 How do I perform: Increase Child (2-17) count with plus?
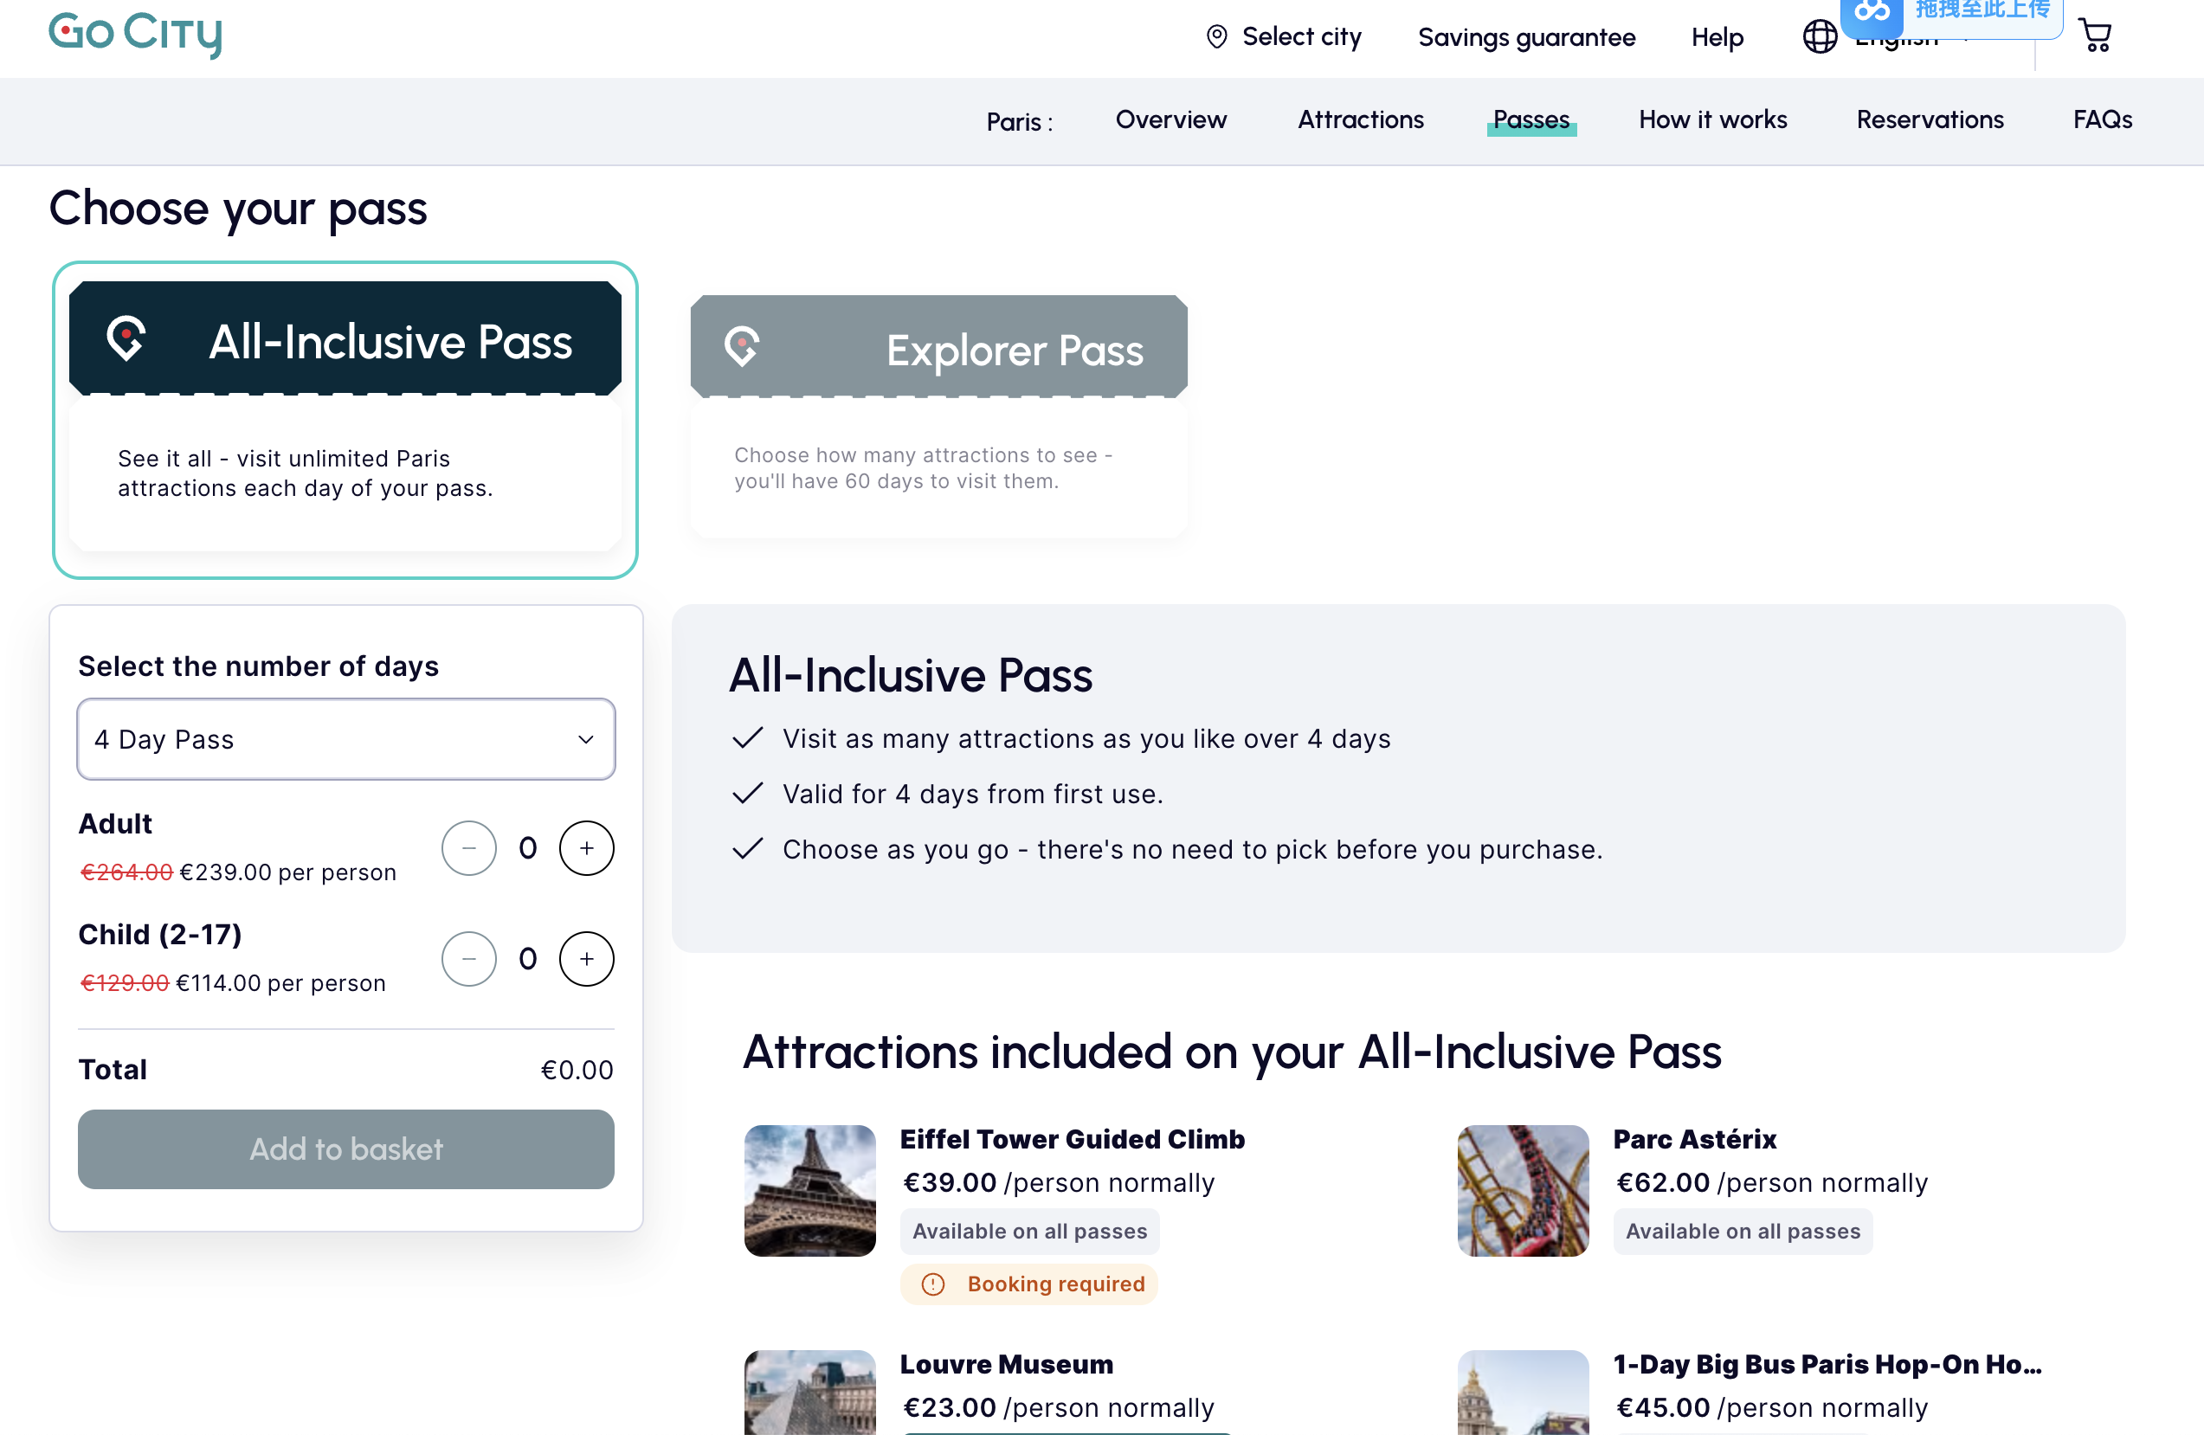pos(586,959)
